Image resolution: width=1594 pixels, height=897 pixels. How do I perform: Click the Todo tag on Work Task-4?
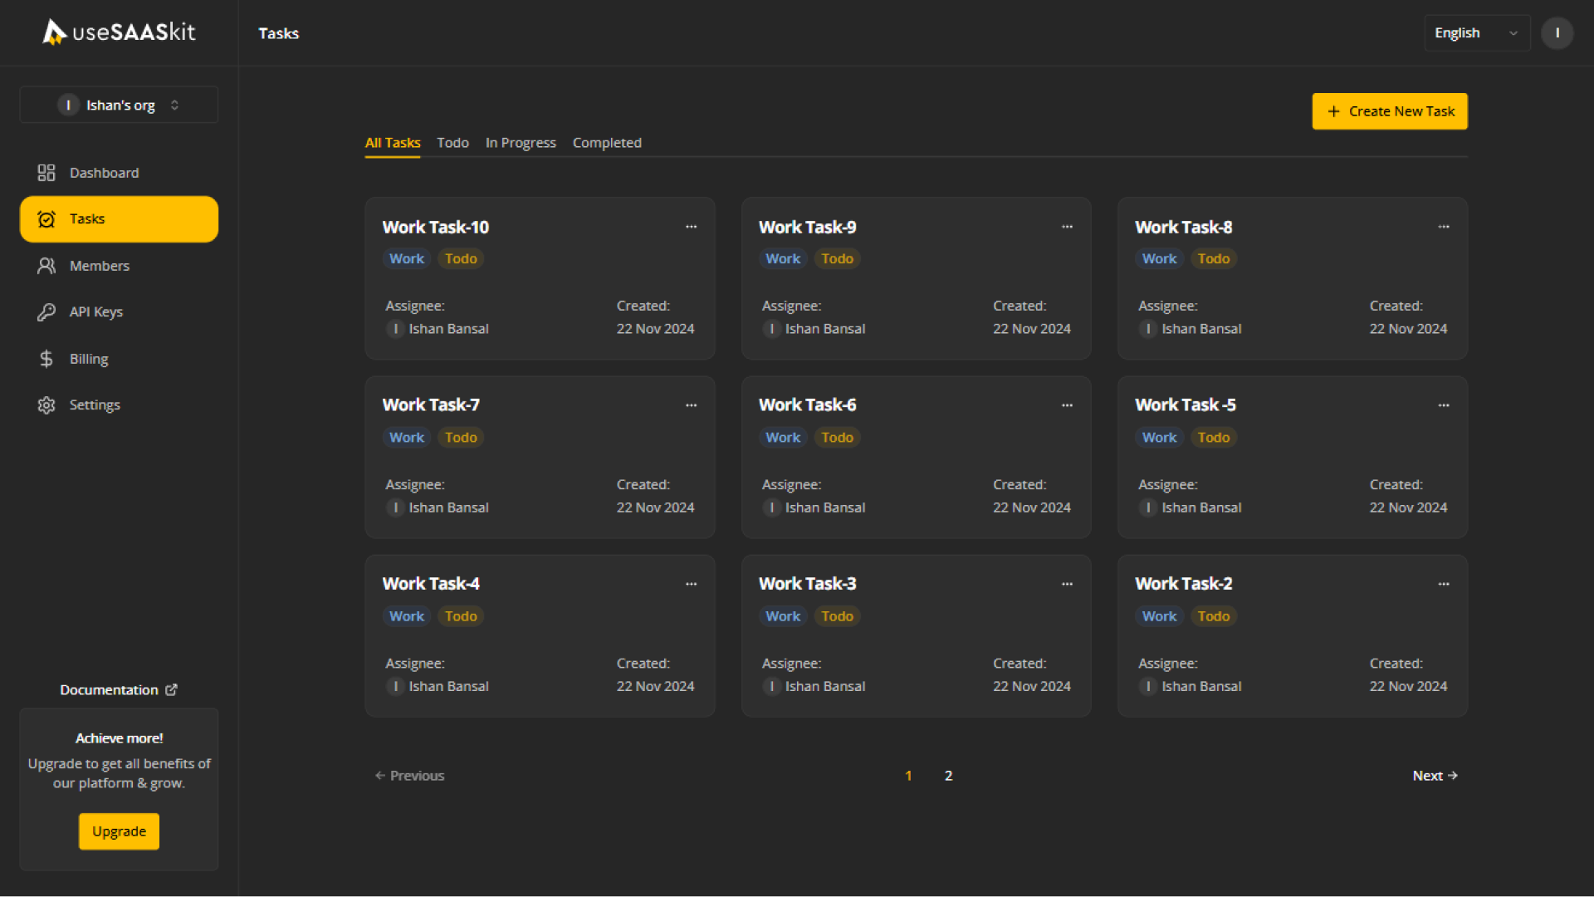pyautogui.click(x=461, y=616)
